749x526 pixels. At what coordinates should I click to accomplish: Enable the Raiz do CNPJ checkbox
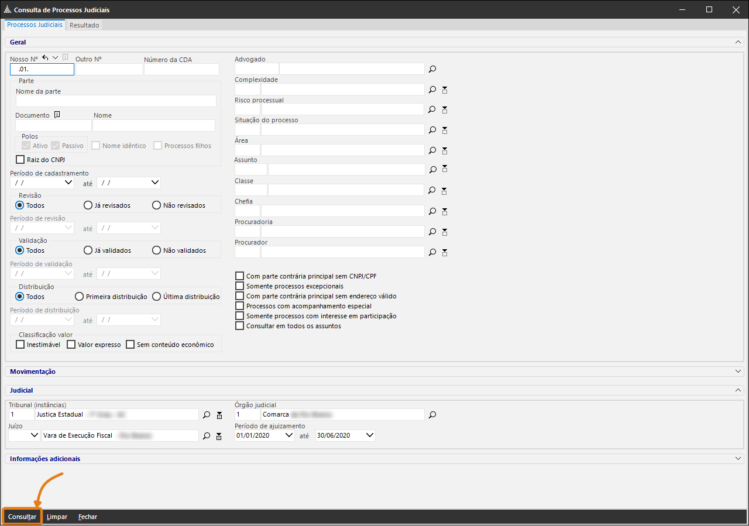tap(20, 159)
